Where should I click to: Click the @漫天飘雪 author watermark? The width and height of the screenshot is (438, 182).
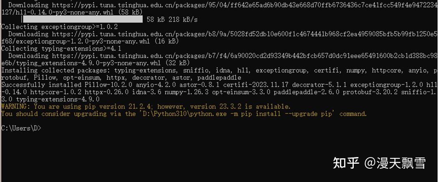point(395,163)
